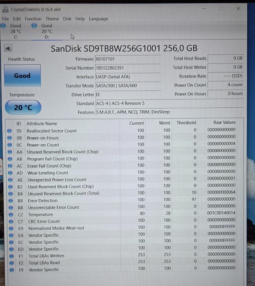Select the EA Vendor Specific row
Screen dimensions: 255x286
coord(123,235)
